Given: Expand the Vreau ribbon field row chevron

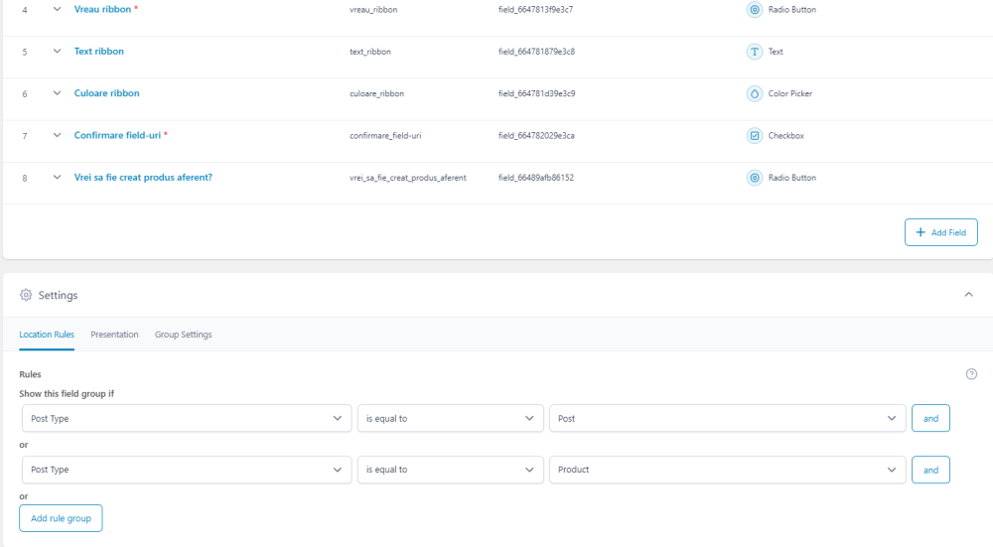Looking at the screenshot, I should (57, 9).
